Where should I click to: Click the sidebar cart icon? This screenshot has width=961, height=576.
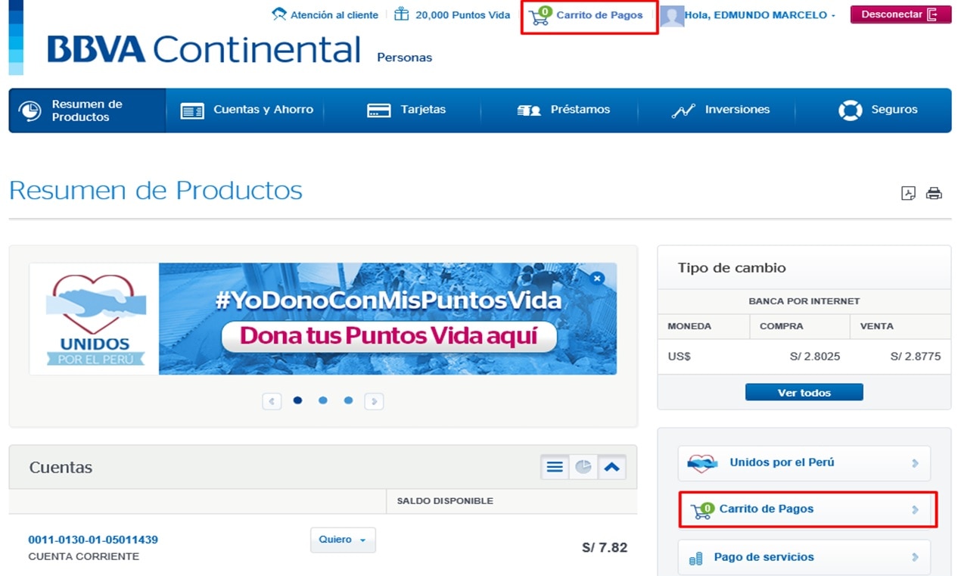pyautogui.click(x=702, y=510)
